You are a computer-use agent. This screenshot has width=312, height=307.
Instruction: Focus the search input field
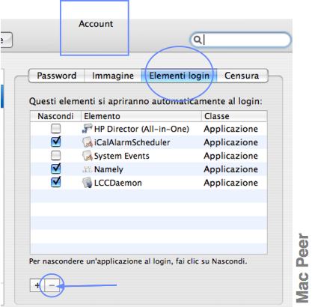(x=245, y=40)
